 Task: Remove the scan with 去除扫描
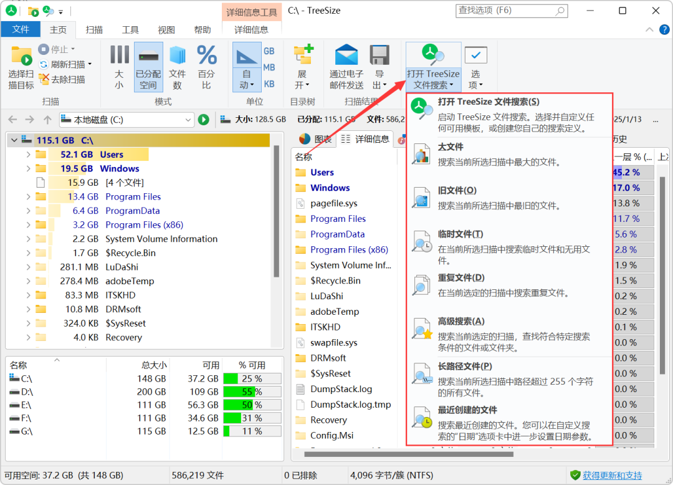pyautogui.click(x=62, y=79)
